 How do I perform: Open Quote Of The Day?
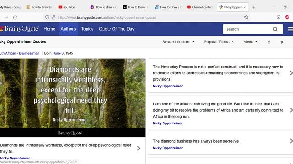(x=117, y=29)
